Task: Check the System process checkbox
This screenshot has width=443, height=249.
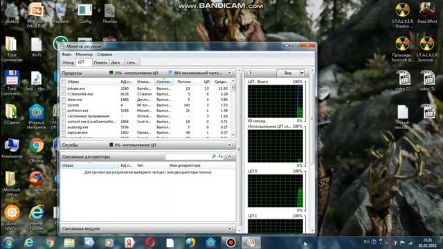Action: click(x=64, y=105)
